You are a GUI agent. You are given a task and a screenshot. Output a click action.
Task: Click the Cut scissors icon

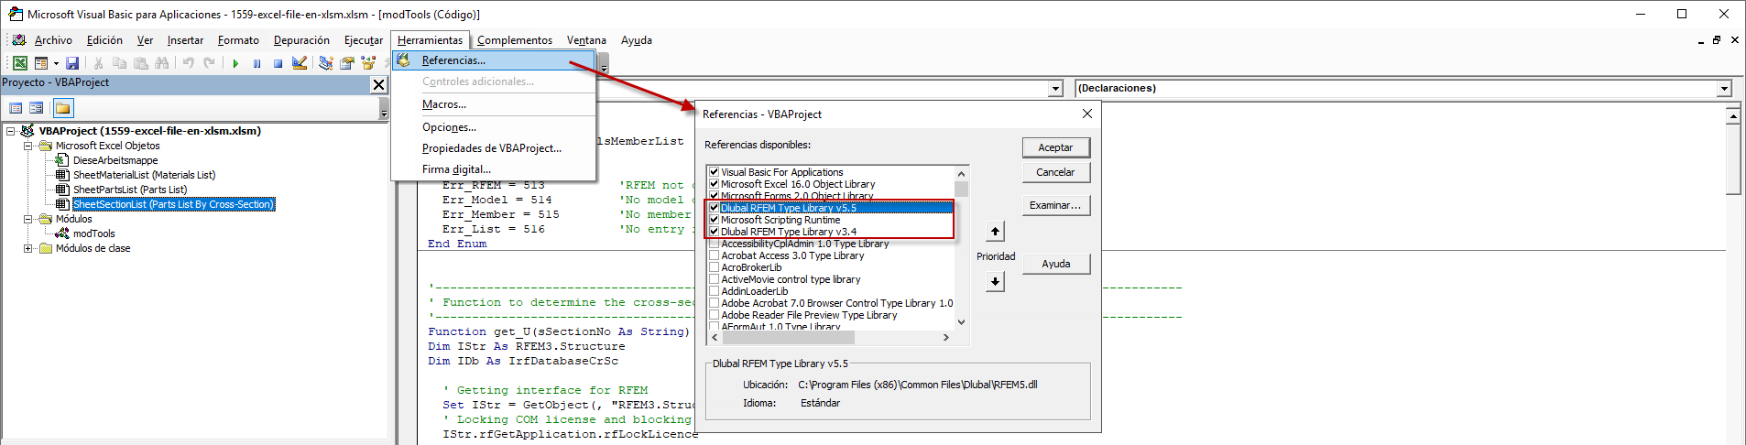coord(98,63)
